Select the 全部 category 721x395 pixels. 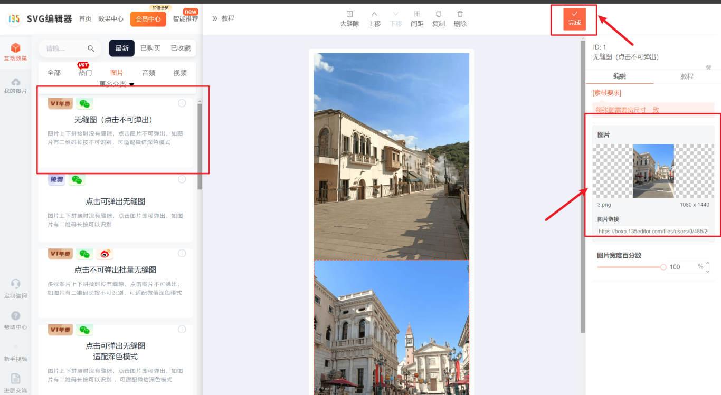[54, 73]
